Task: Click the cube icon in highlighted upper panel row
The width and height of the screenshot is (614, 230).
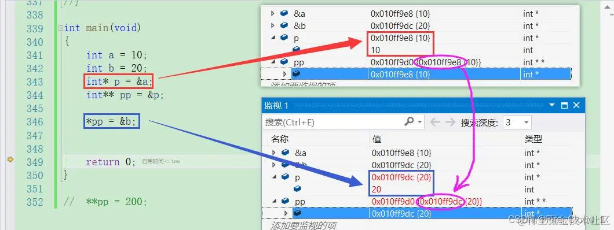Action: point(296,74)
